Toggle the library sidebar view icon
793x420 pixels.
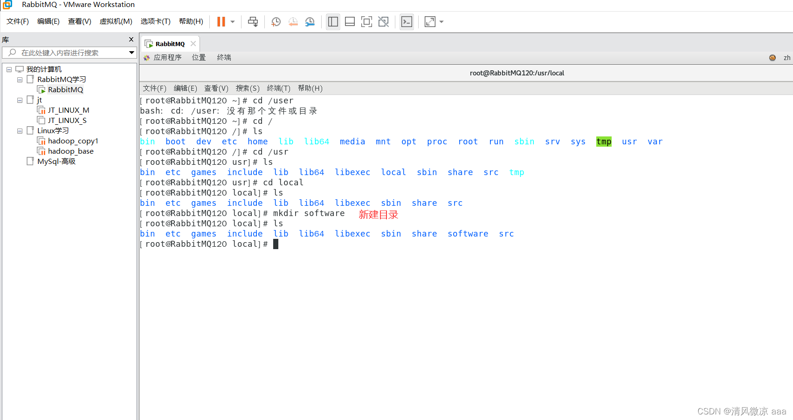pyautogui.click(x=333, y=22)
